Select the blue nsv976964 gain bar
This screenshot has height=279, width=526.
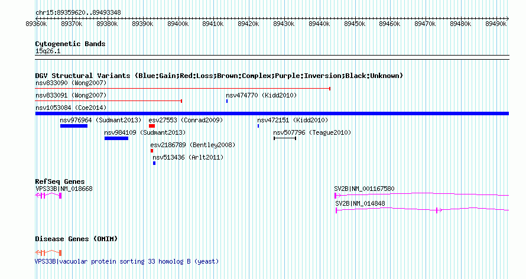(74, 126)
